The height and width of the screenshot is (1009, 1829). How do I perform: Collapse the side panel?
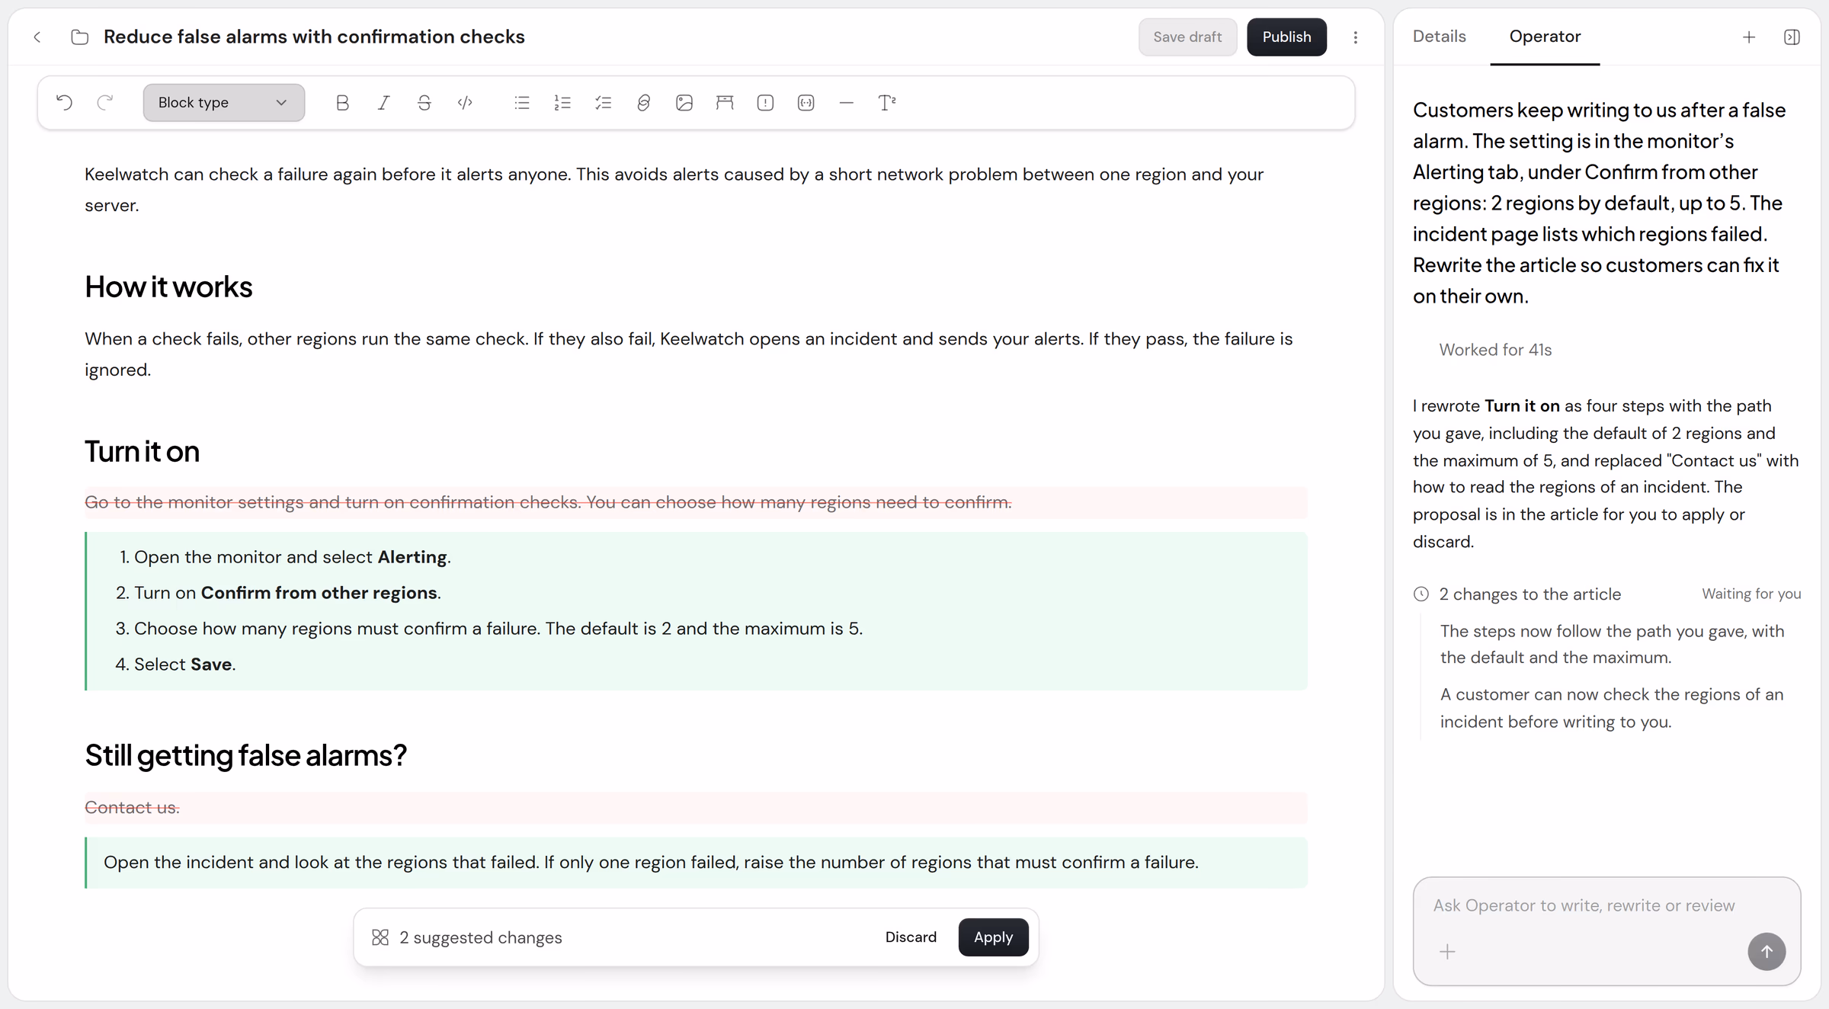click(1792, 37)
